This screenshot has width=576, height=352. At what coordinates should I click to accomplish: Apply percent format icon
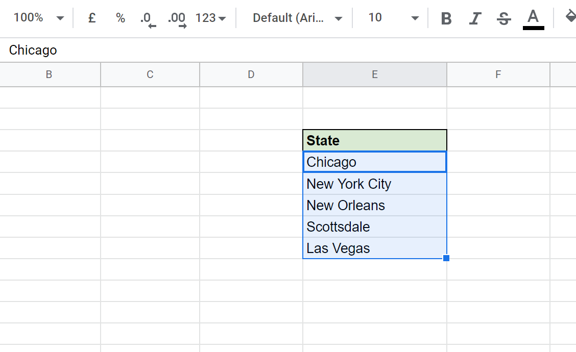click(x=120, y=18)
